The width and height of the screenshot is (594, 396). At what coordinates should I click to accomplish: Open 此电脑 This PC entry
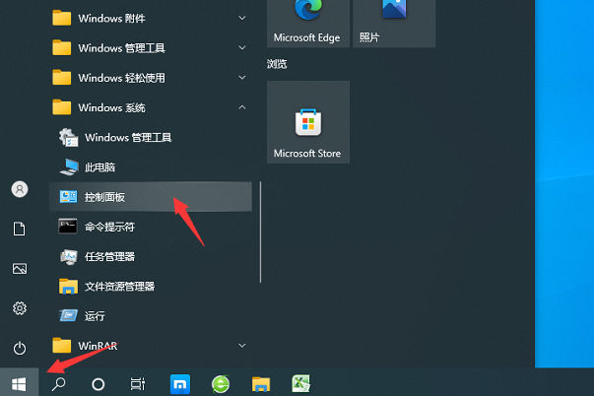coord(151,167)
